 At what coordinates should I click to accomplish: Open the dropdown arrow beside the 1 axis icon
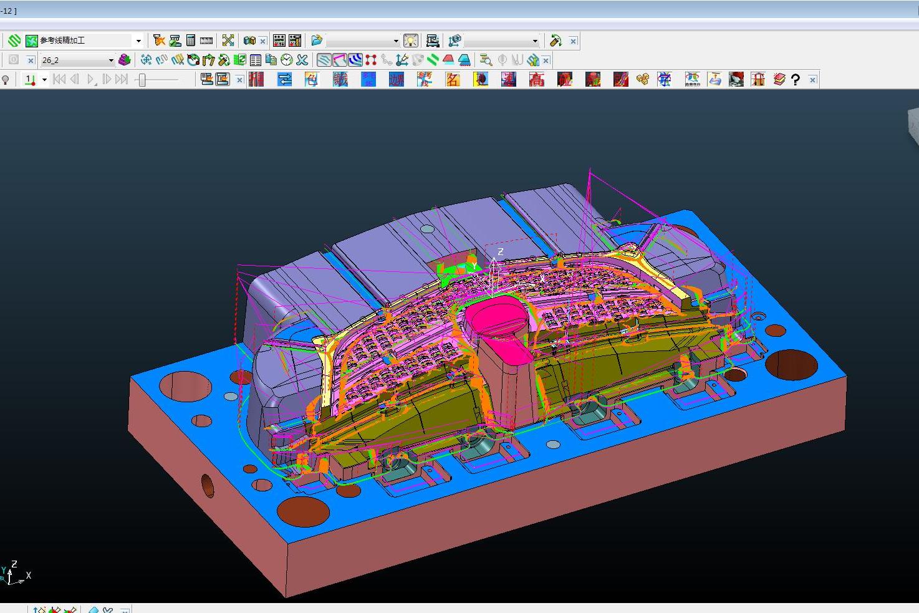click(44, 80)
